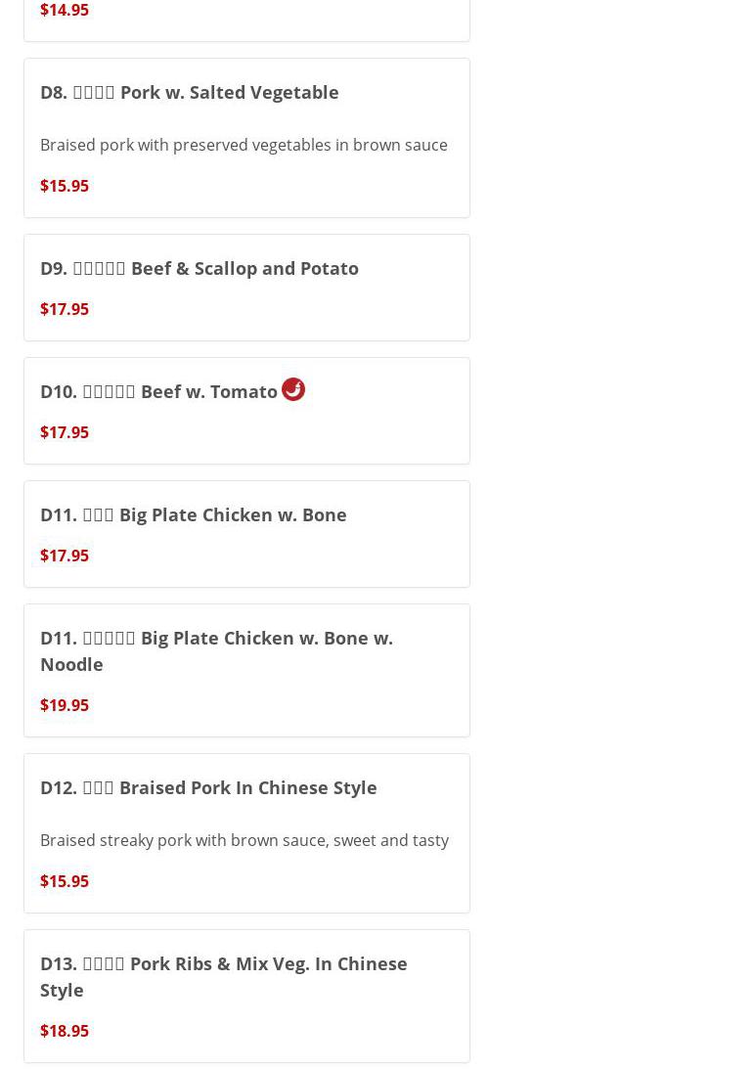753x1069 pixels.
Task: Click the braised streaky pork description text
Action: [x=244, y=840]
